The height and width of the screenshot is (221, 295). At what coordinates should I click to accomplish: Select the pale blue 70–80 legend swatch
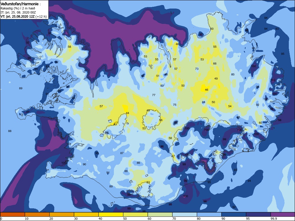pyautogui.click(x=185, y=215)
